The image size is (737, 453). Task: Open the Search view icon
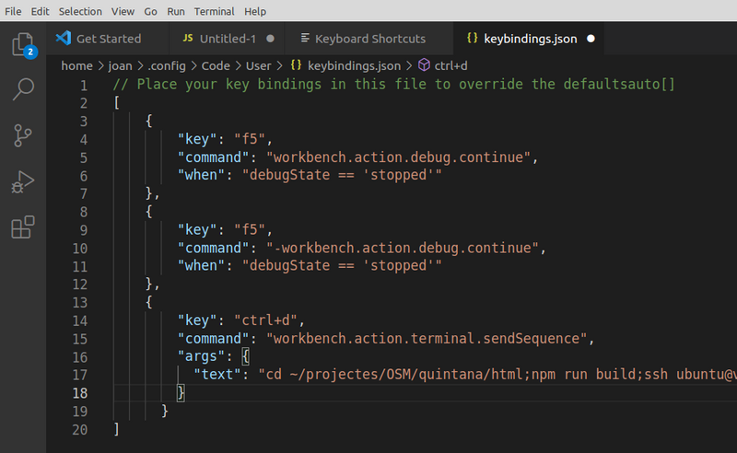point(23,89)
